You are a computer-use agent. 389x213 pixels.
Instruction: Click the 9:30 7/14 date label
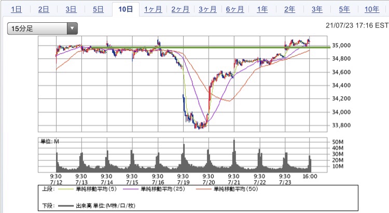(x=106, y=179)
